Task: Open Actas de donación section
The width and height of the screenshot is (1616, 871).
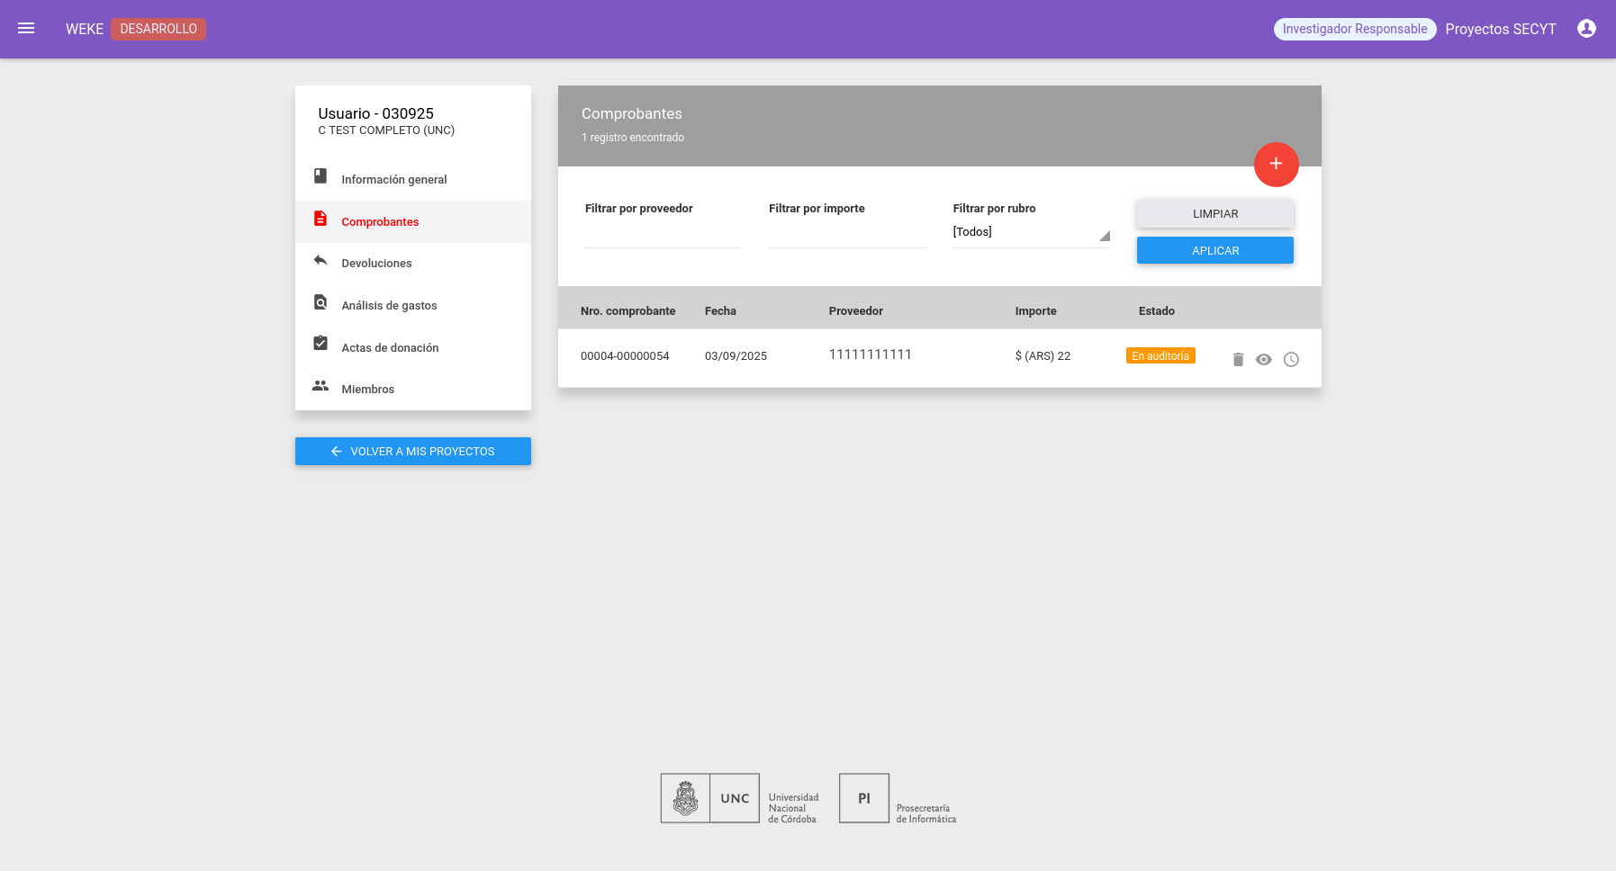Action: tap(413, 347)
